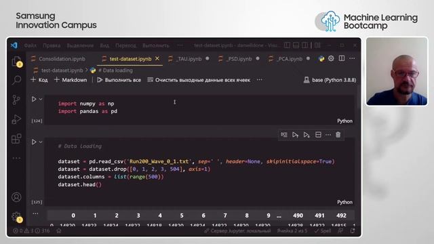Click the VS Code logo in title bar
Image resolution: width=434 pixels, height=244 pixels.
pos(14,45)
